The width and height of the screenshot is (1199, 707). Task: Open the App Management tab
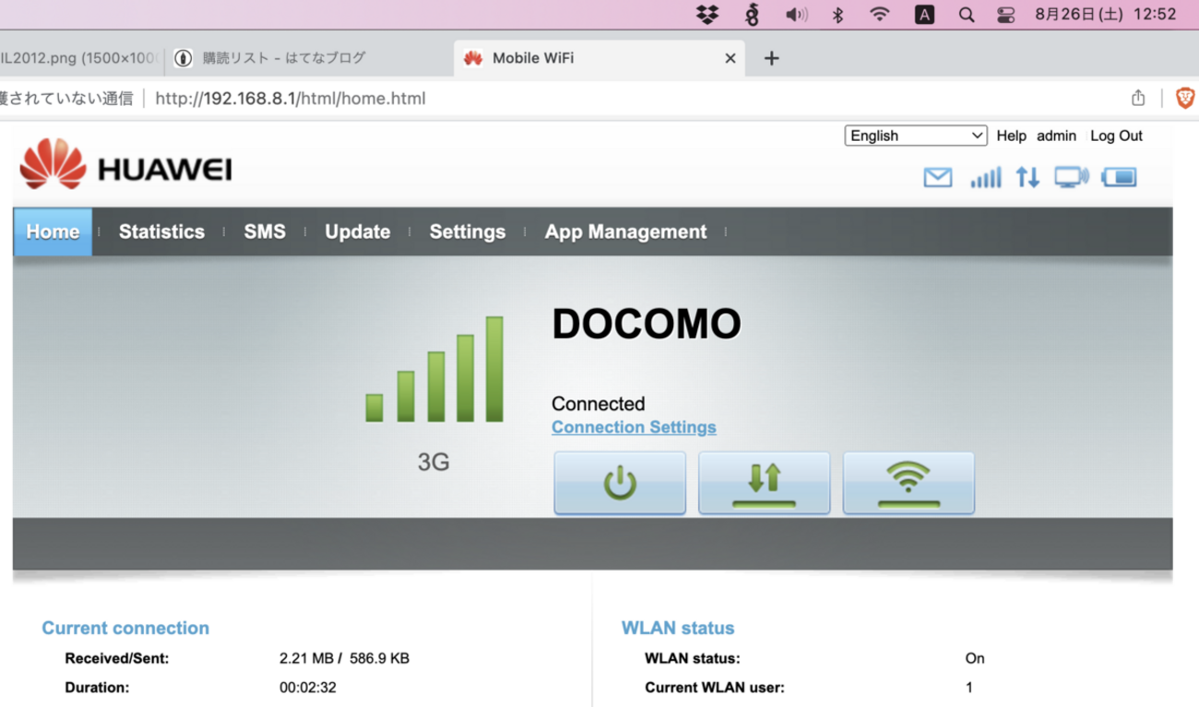coord(625,231)
